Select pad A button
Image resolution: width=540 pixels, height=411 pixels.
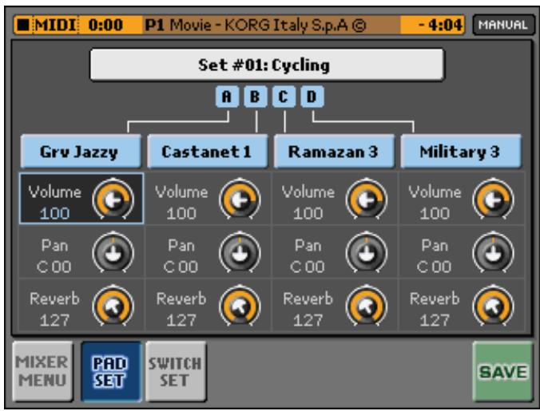227,97
